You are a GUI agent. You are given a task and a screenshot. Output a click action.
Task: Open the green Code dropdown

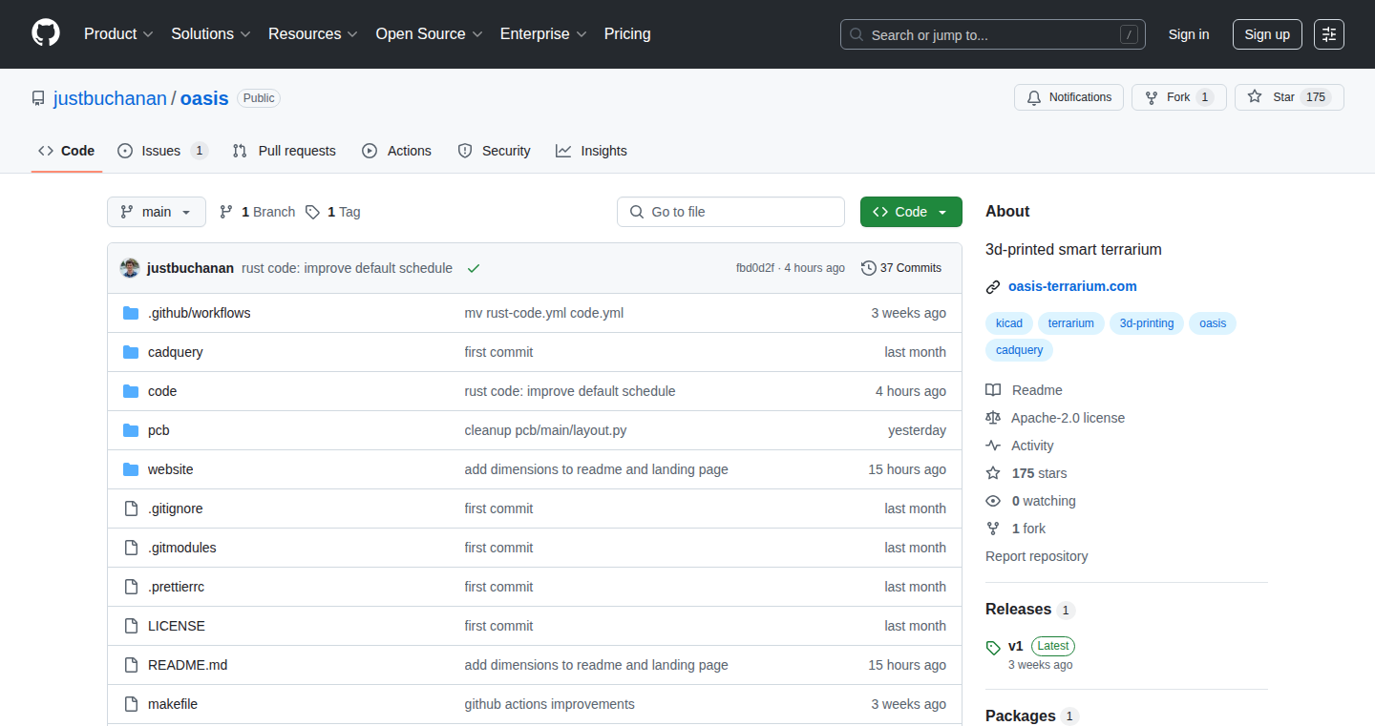coord(911,212)
